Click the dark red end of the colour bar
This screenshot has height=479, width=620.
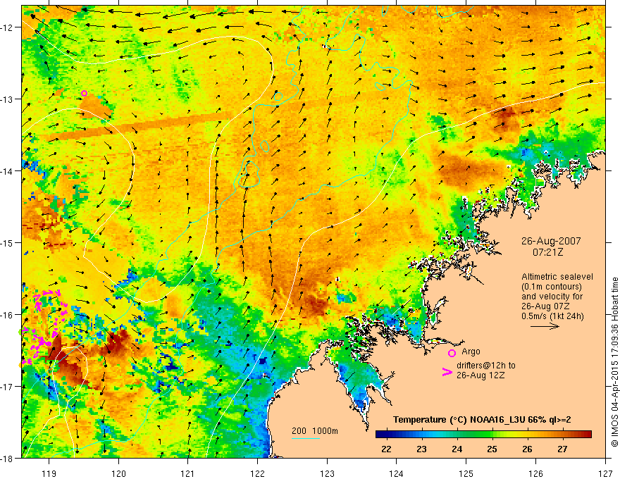588,435
